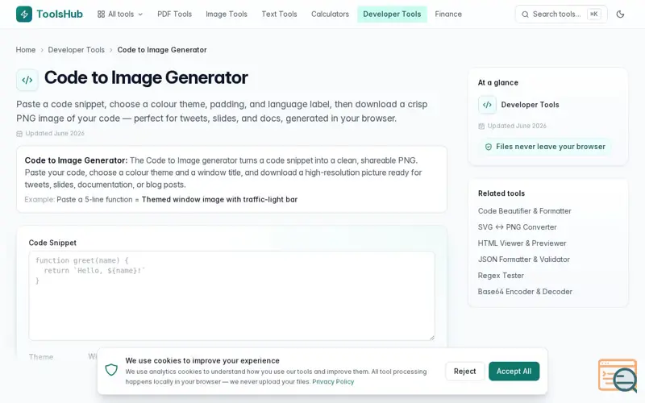The width and height of the screenshot is (645, 403).
Task: Click the ToolsHub lightning bolt logo icon
Action: tap(24, 14)
